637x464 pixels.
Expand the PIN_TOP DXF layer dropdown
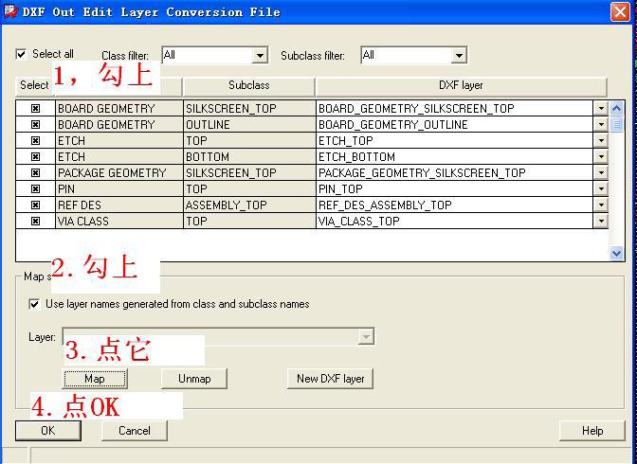tap(600, 189)
